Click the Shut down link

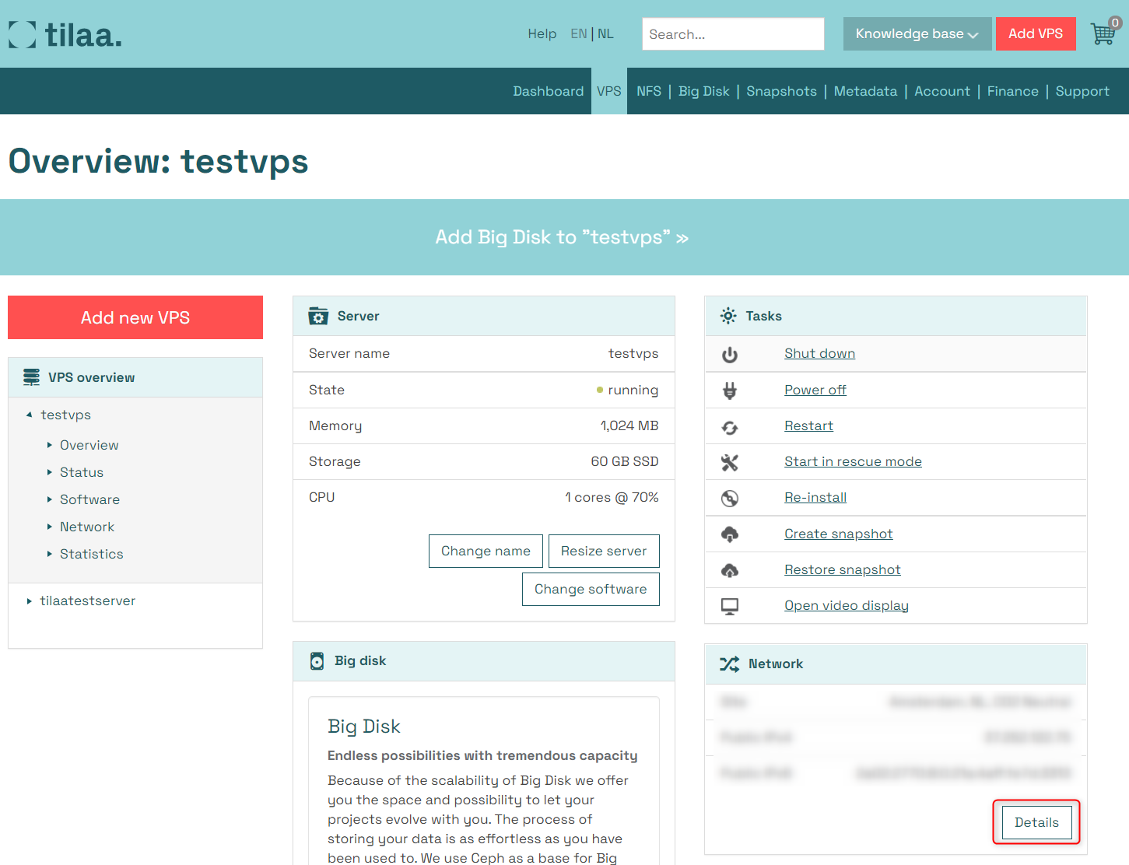(x=819, y=353)
